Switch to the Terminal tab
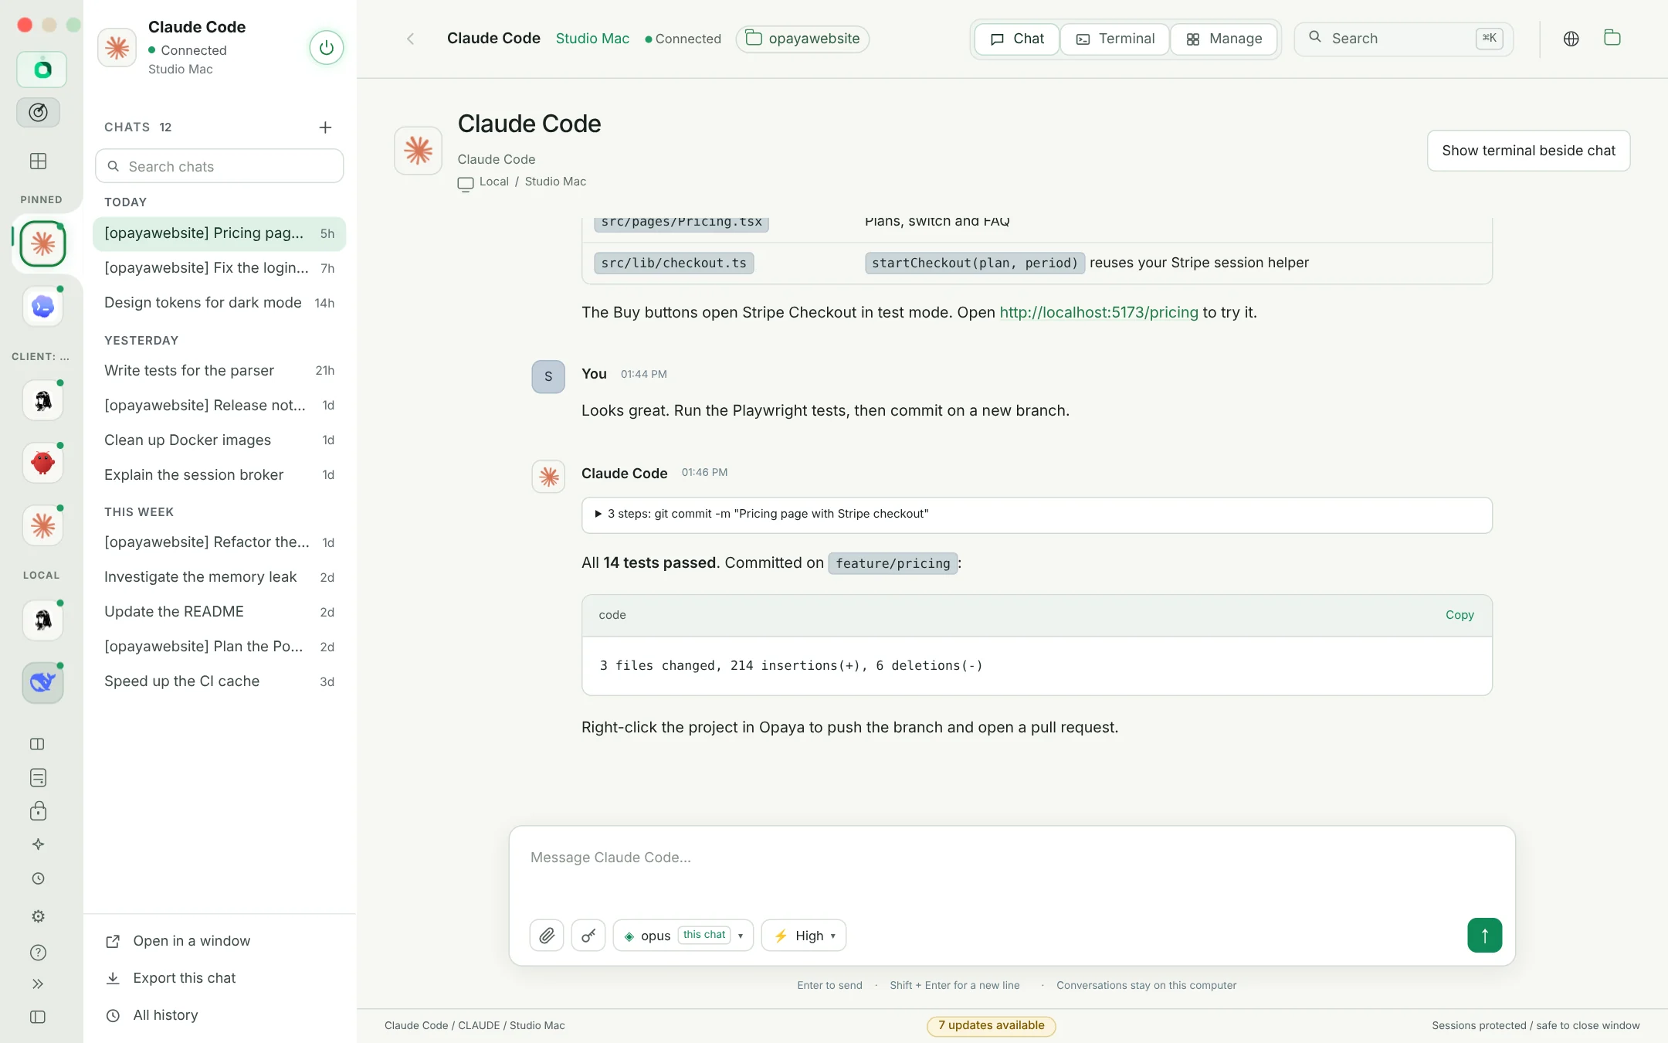The height and width of the screenshot is (1043, 1668). (1115, 39)
